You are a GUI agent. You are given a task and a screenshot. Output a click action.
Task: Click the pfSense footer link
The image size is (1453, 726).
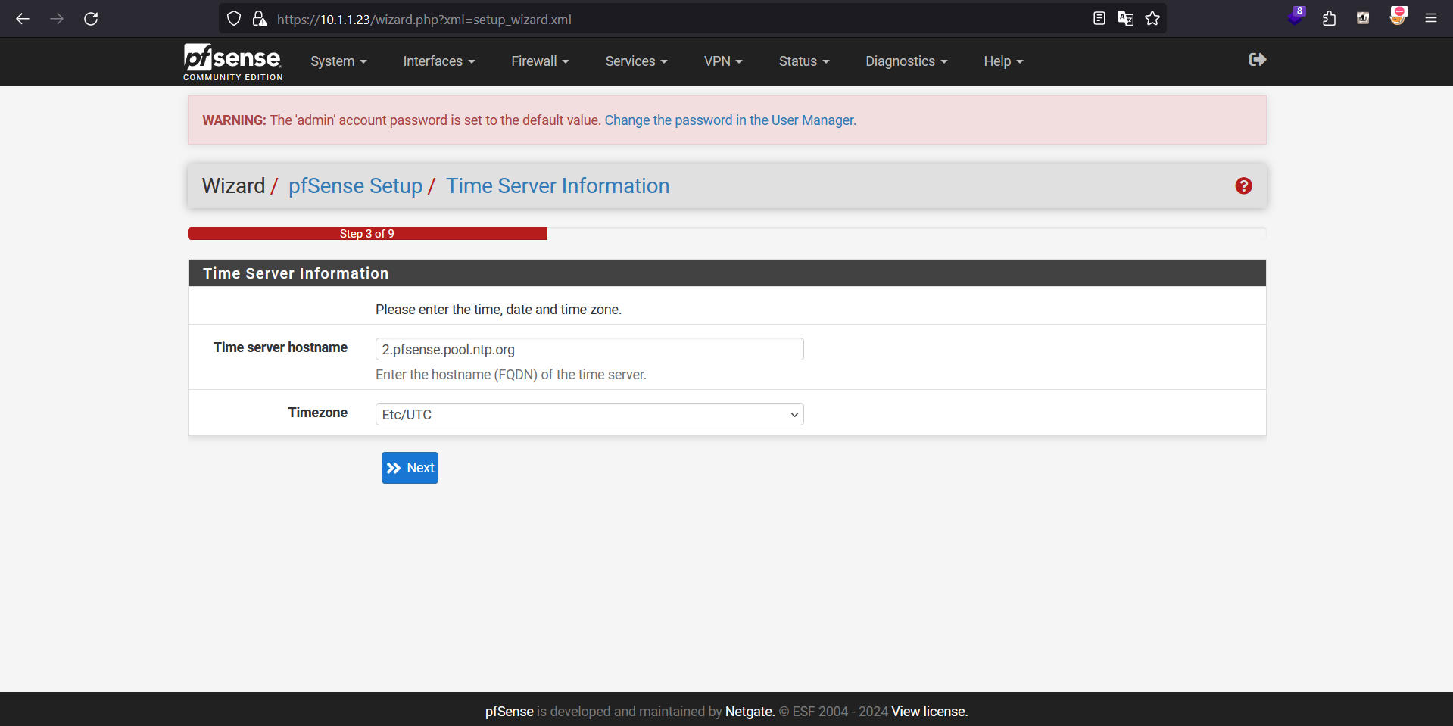pos(509,712)
